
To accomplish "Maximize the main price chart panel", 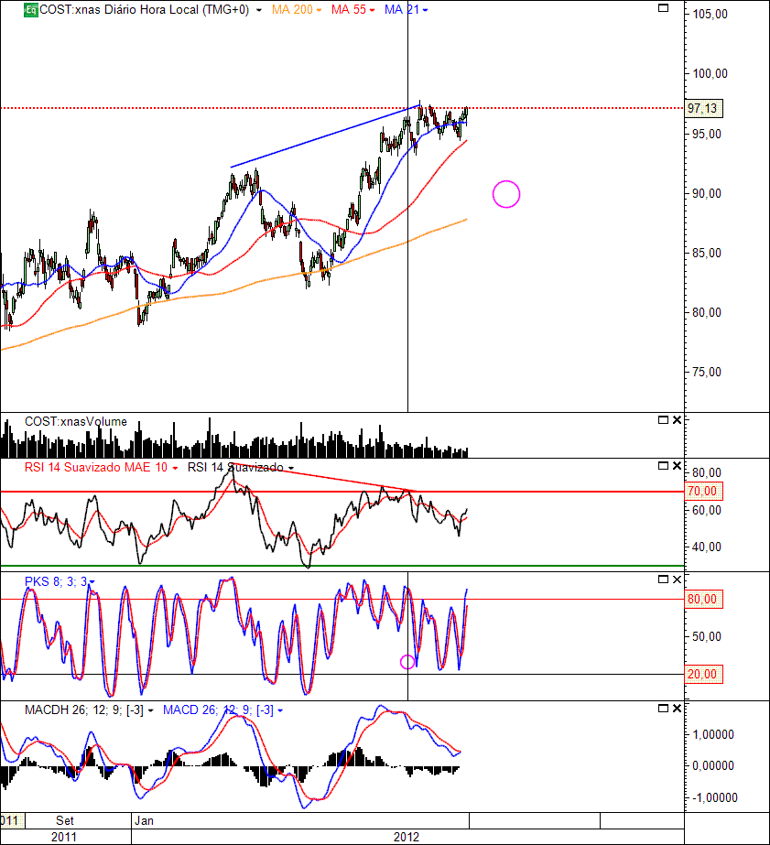I will (663, 8).
